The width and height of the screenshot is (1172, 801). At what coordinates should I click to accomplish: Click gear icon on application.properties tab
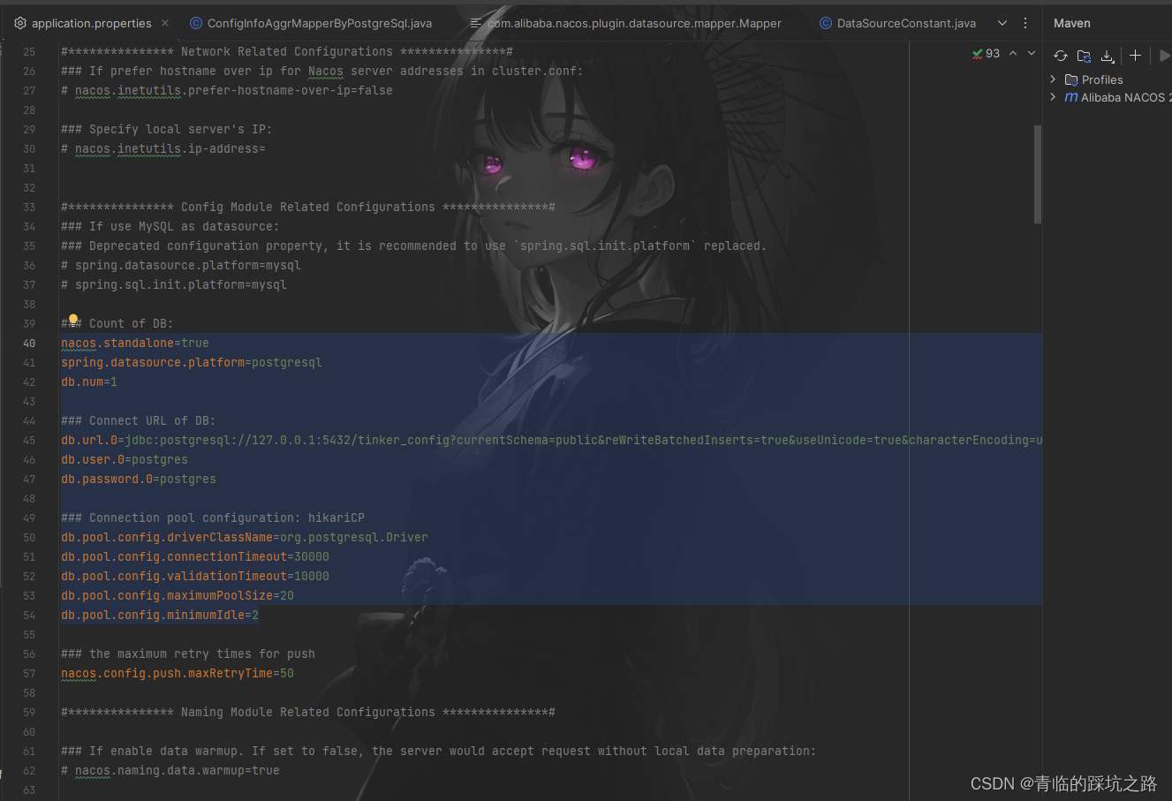20,23
